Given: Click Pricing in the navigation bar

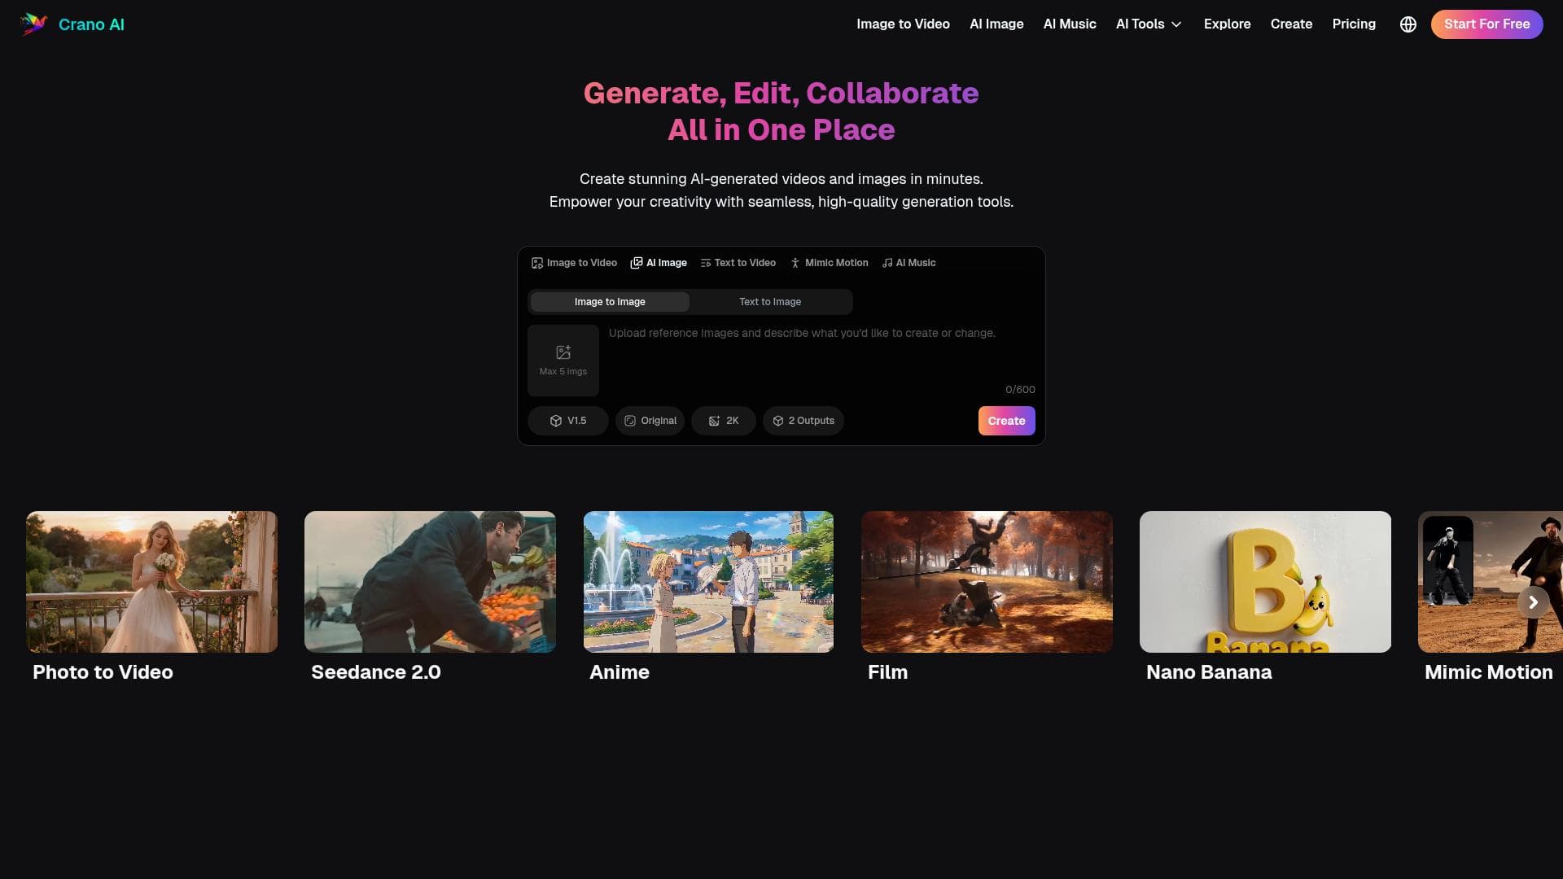Looking at the screenshot, I should point(1353,24).
